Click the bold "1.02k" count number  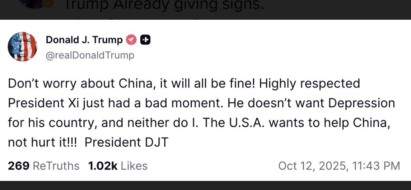click(x=103, y=166)
